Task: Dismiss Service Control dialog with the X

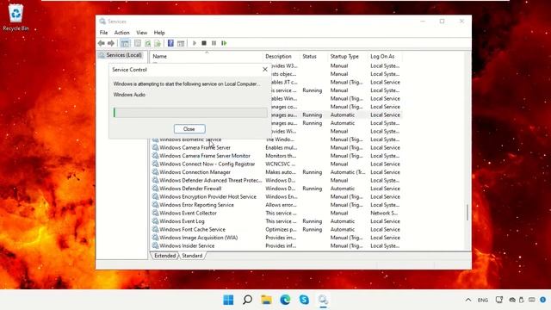Action: click(265, 70)
